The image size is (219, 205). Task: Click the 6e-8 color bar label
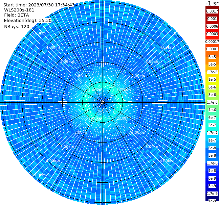coord(212,148)
